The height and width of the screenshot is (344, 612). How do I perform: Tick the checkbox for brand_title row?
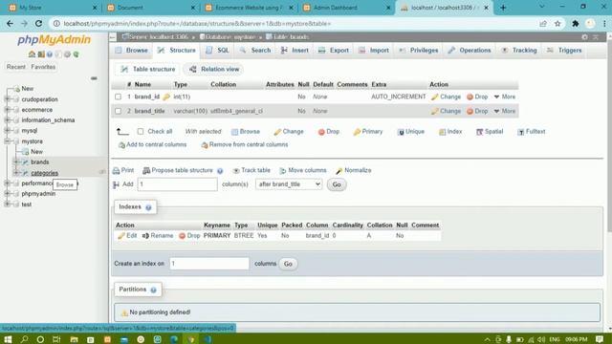coord(118,111)
